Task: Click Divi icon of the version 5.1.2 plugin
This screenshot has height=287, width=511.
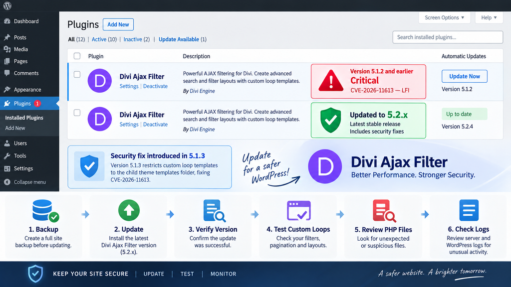Action: (100, 81)
